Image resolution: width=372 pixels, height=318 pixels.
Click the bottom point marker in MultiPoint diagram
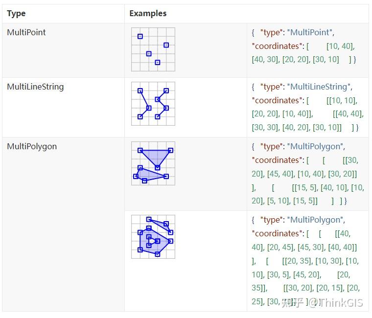(158, 62)
